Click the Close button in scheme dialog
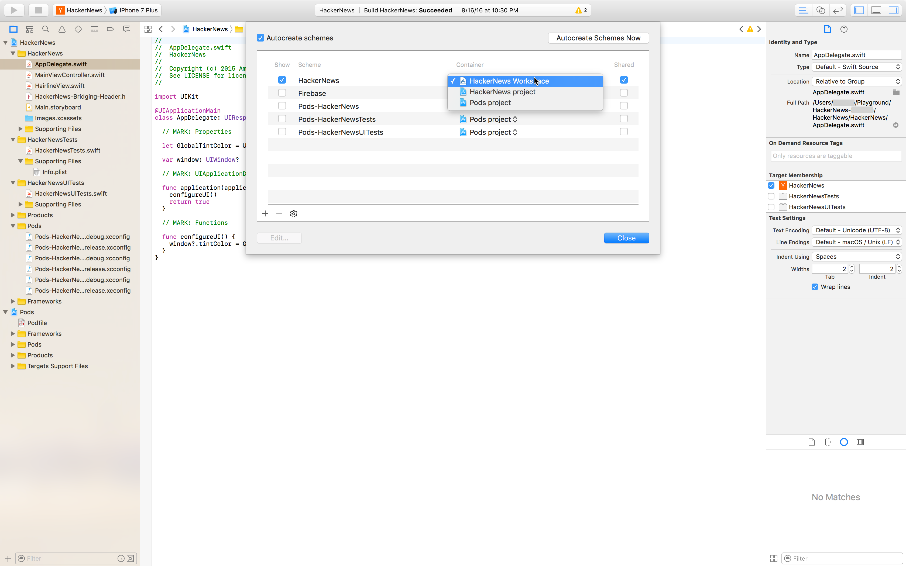This screenshot has width=906, height=566. click(x=626, y=238)
